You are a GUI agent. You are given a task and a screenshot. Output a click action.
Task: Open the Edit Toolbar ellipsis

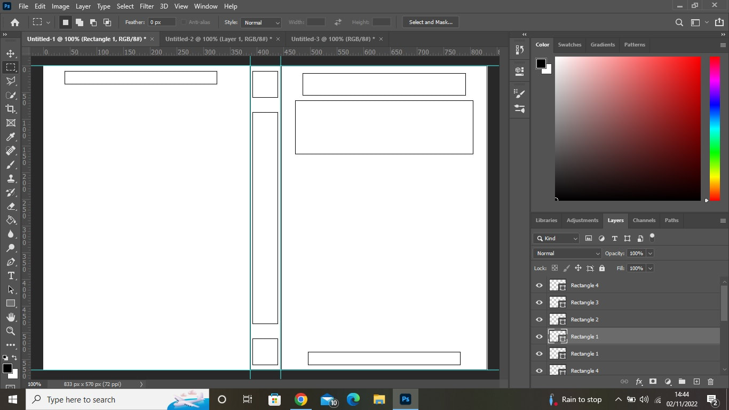click(11, 345)
